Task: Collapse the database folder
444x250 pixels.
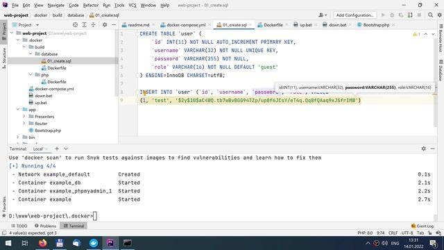Action: tap(31, 54)
